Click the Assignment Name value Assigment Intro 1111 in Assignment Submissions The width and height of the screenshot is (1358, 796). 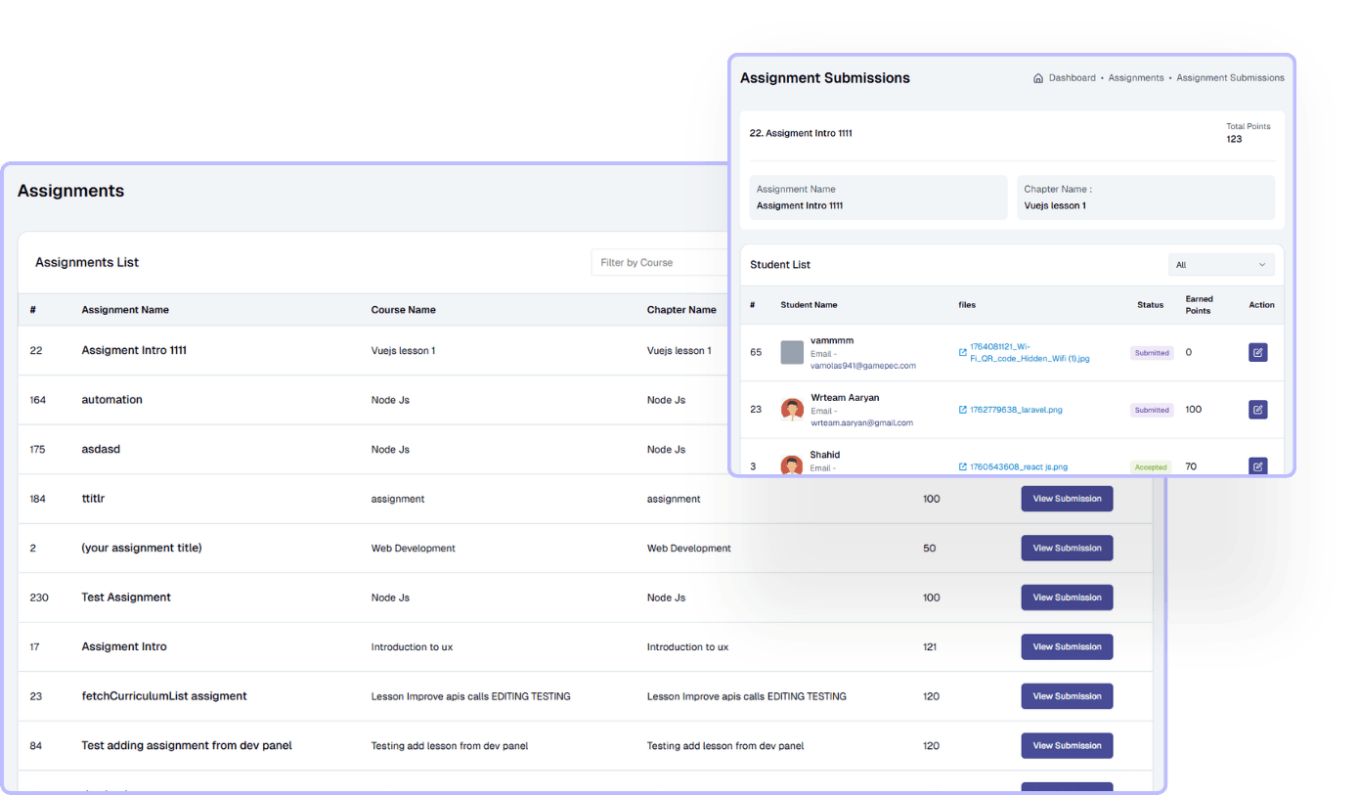pos(800,205)
